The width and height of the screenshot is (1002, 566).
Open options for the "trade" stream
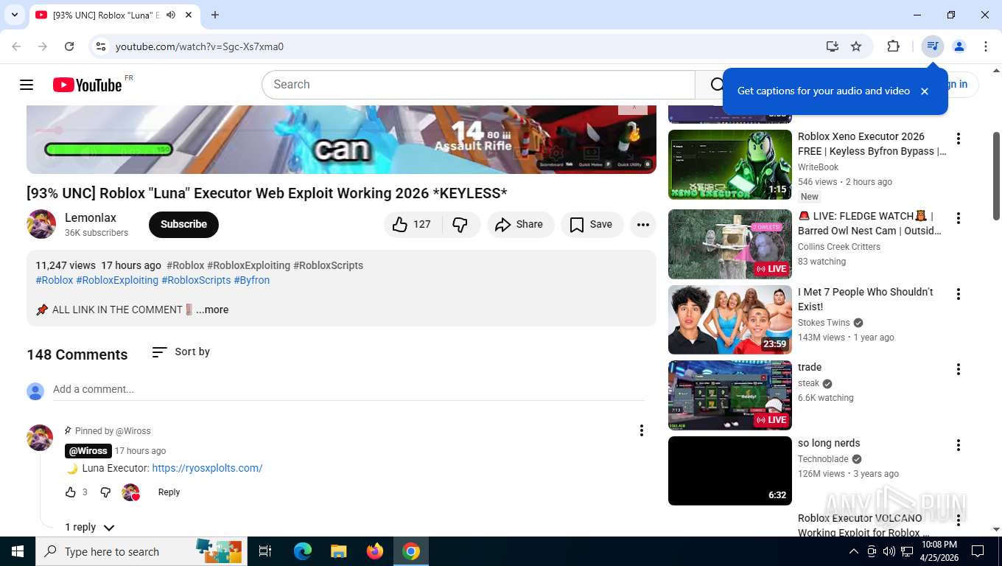pyautogui.click(x=959, y=369)
